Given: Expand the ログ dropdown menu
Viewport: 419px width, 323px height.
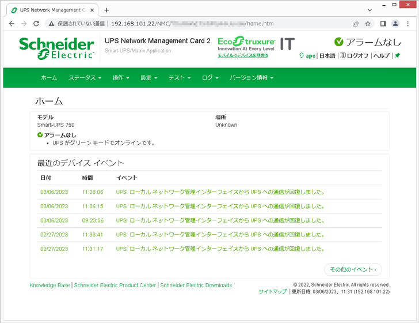Looking at the screenshot, I should tap(210, 78).
